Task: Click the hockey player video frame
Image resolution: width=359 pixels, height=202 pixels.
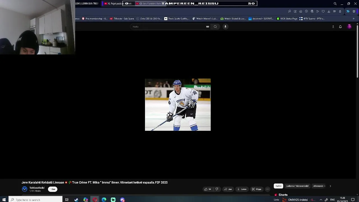Action: pyautogui.click(x=178, y=105)
